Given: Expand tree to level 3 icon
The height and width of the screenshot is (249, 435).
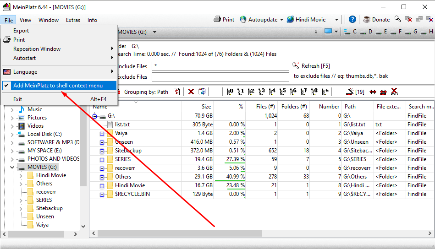Looking at the screenshot, I should point(262,92).
